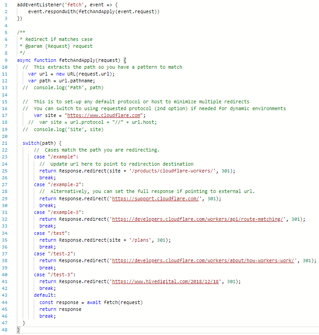Place cursor at opening brace after fetchAndApply(request)

click(x=125, y=60)
